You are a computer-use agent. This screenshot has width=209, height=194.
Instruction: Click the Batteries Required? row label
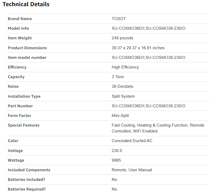coord(27,189)
